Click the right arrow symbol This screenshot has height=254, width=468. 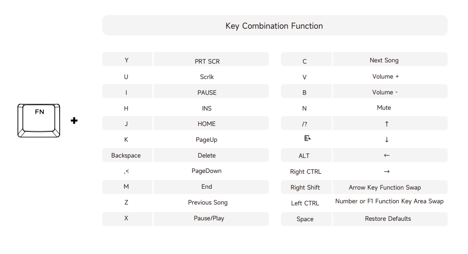point(386,172)
